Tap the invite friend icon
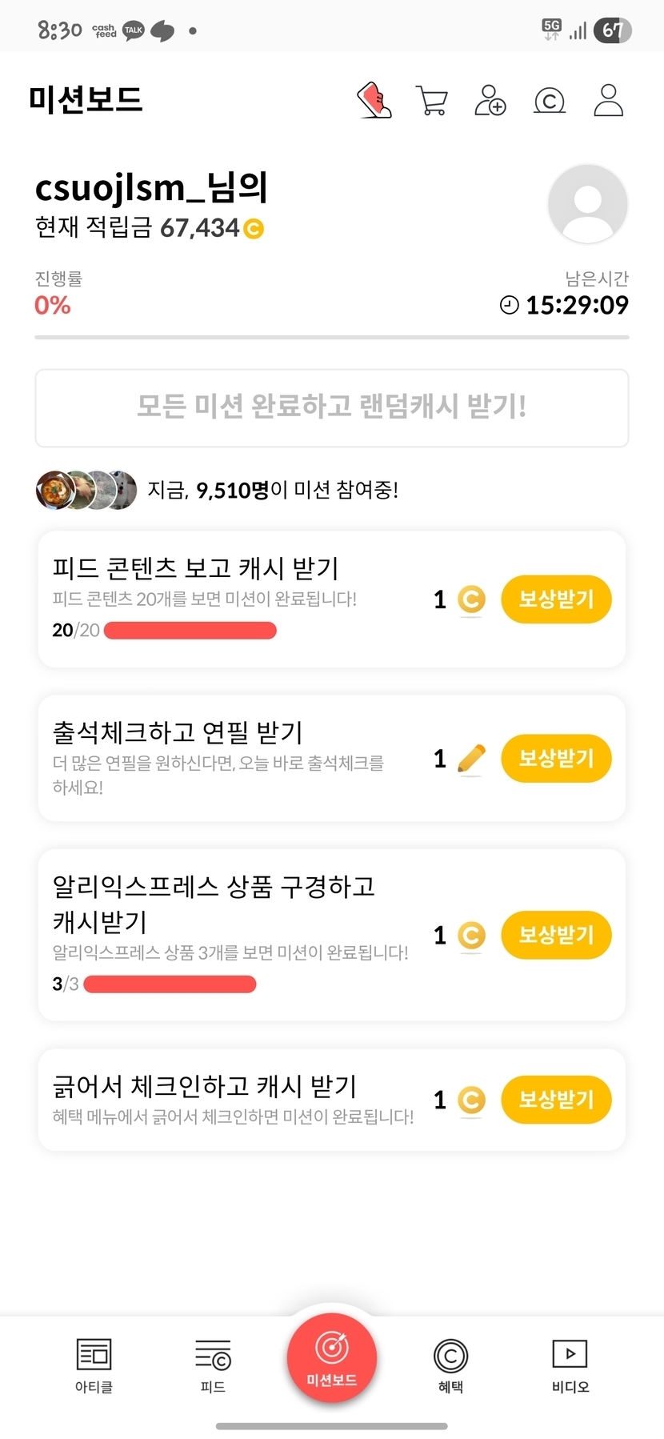664x1439 pixels. point(490,101)
